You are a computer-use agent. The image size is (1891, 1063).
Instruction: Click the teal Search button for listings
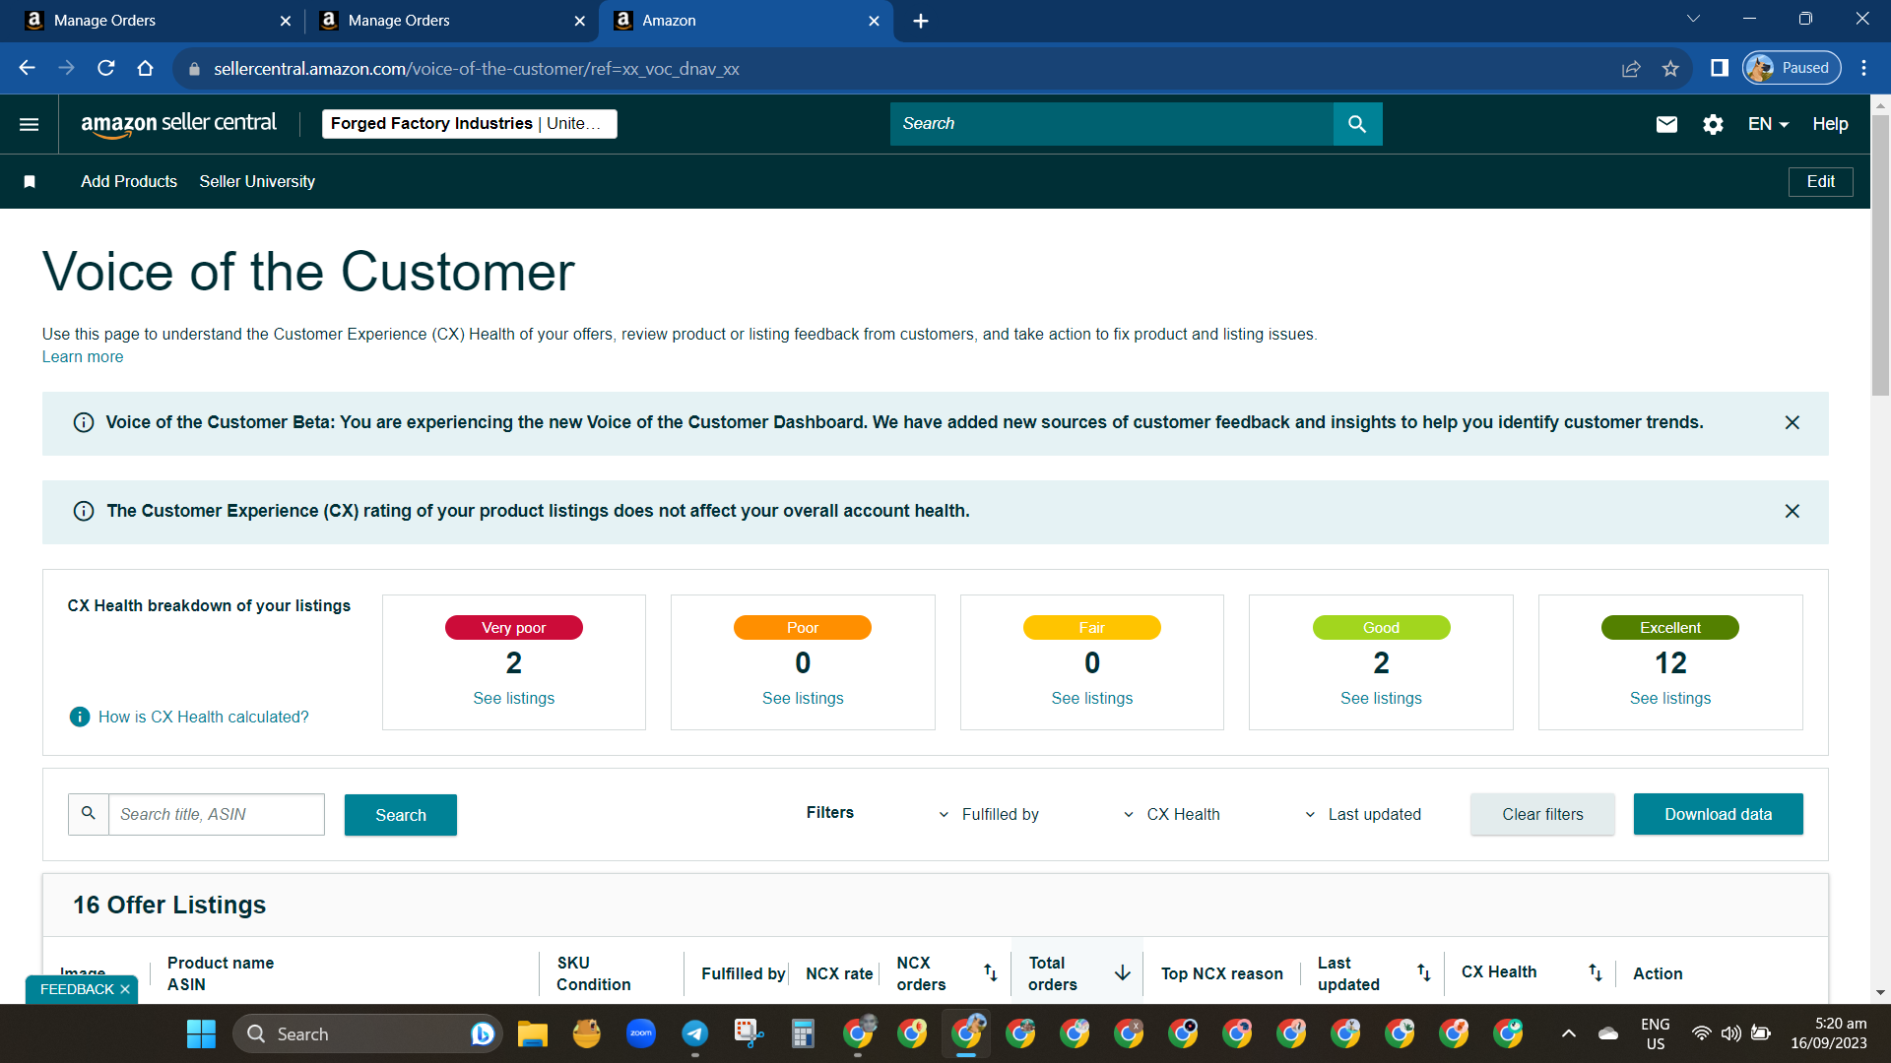(x=401, y=815)
